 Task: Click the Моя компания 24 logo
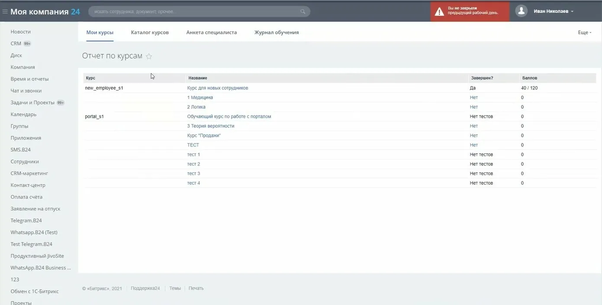45,12
